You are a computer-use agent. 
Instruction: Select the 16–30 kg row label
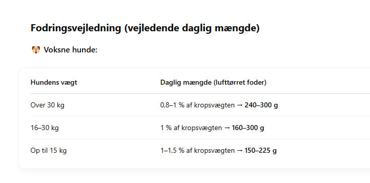(x=45, y=128)
